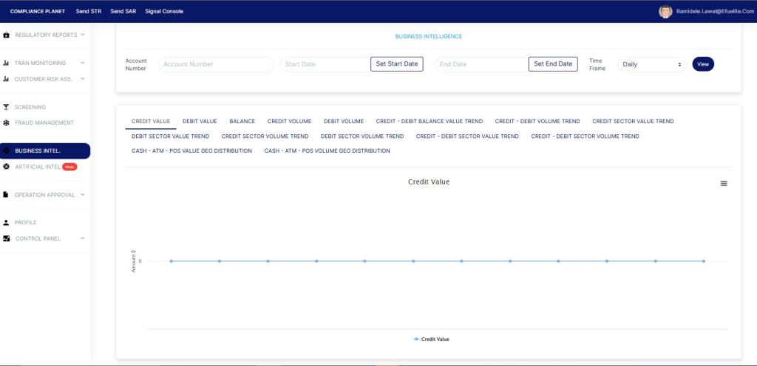Viewport: 757px width, 366px height.
Task: Expand the Customer Risk Ass. chevron
Action: coord(82,79)
